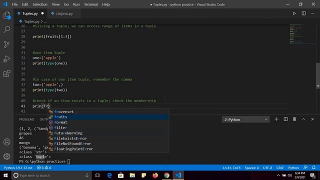Select the FutureWarning suggestion
This screenshot has height=180, width=320.
(x=108, y=133)
